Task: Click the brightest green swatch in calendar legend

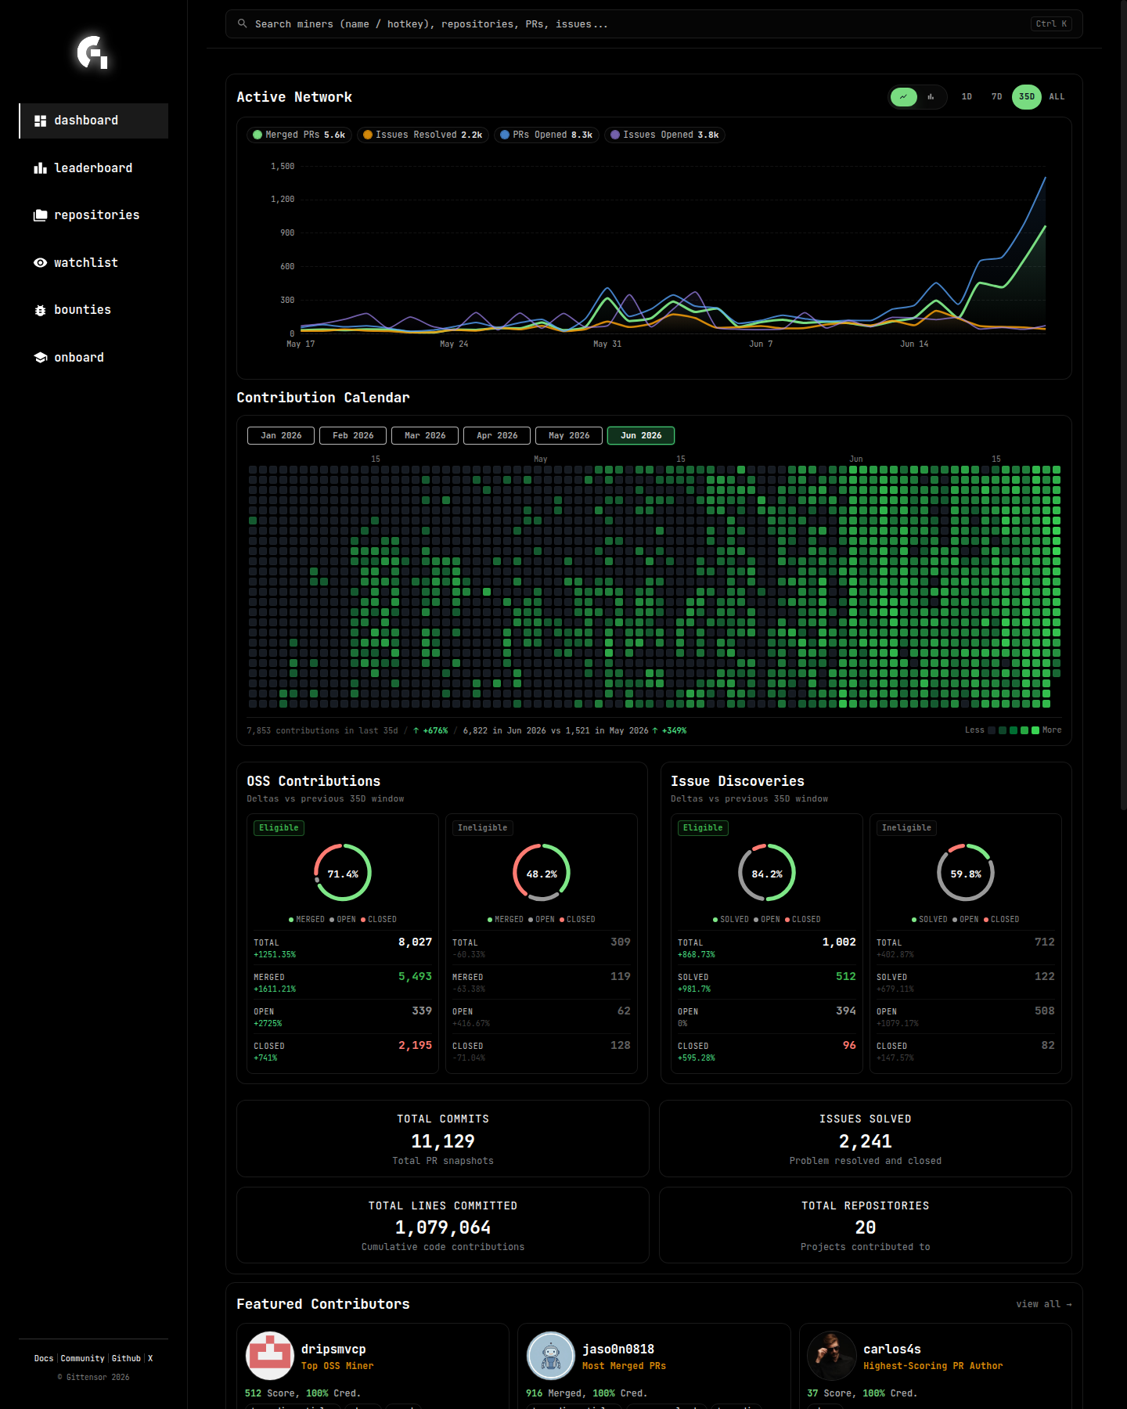Action: [1035, 730]
